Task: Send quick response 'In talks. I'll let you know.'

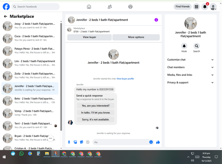Action: coord(95,113)
